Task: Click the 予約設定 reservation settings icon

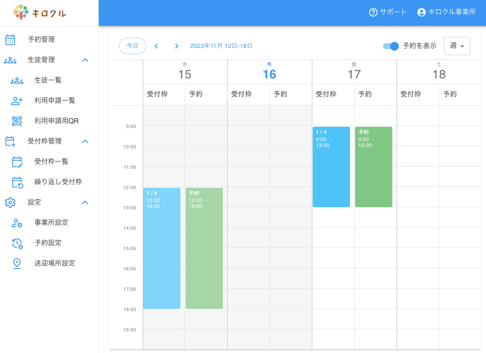Action: [x=17, y=243]
